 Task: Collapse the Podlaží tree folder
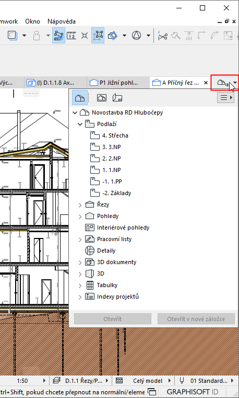tap(80, 124)
